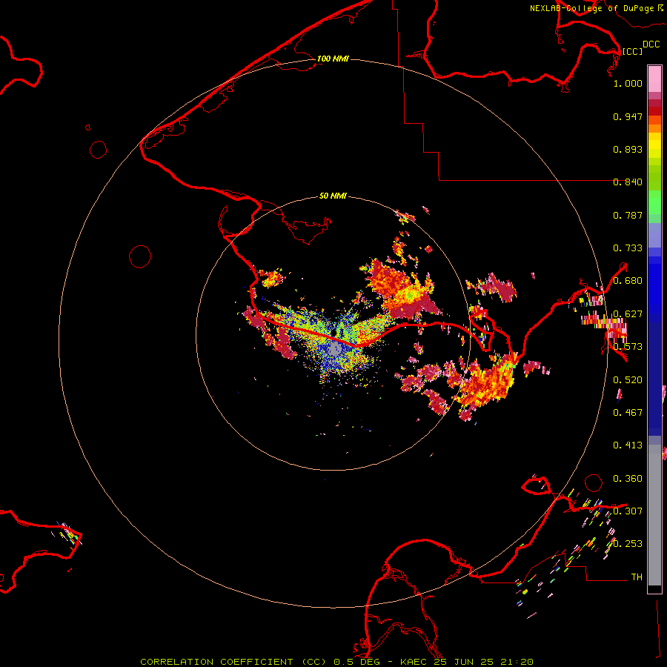Click the 0.467 color scale value
The height and width of the screenshot is (667, 667).
628,413
